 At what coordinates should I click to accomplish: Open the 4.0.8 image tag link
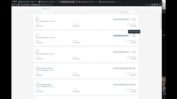point(37,52)
